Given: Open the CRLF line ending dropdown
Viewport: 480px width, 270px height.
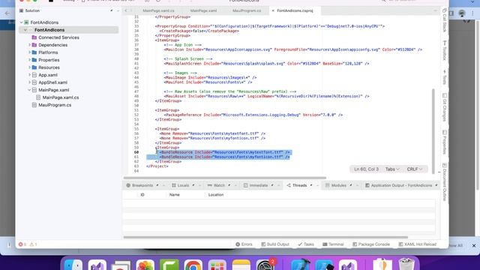Looking at the screenshot, I should 415,169.
